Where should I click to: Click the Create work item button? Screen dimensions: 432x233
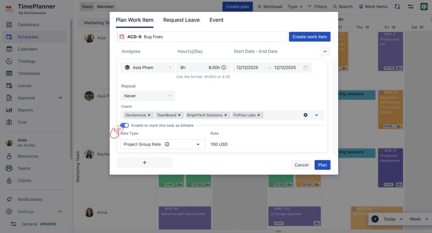point(309,37)
